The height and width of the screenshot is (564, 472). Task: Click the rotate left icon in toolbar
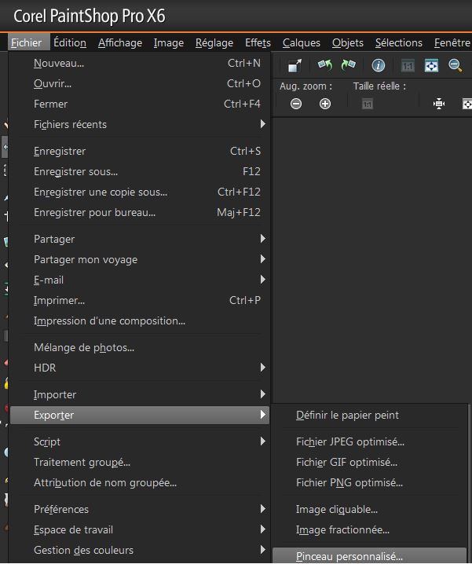click(x=325, y=65)
